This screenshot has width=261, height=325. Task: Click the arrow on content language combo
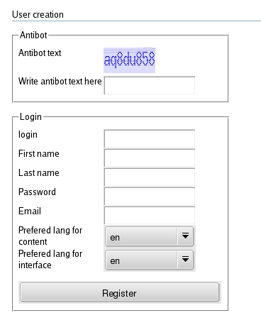tap(185, 236)
